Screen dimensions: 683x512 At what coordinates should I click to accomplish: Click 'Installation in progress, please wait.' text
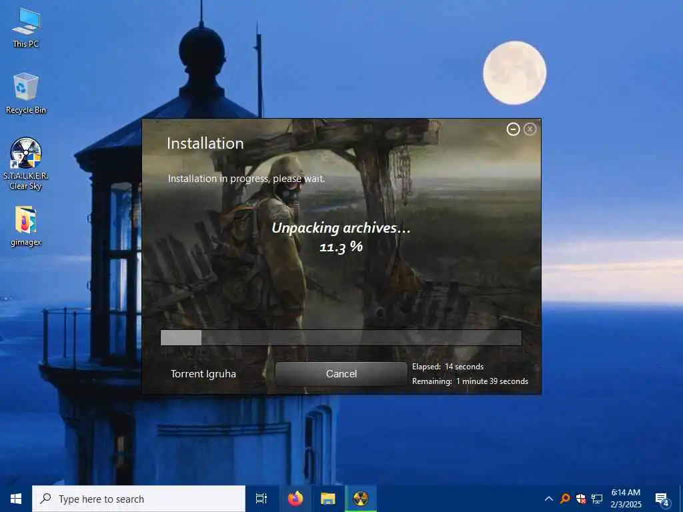tap(247, 179)
